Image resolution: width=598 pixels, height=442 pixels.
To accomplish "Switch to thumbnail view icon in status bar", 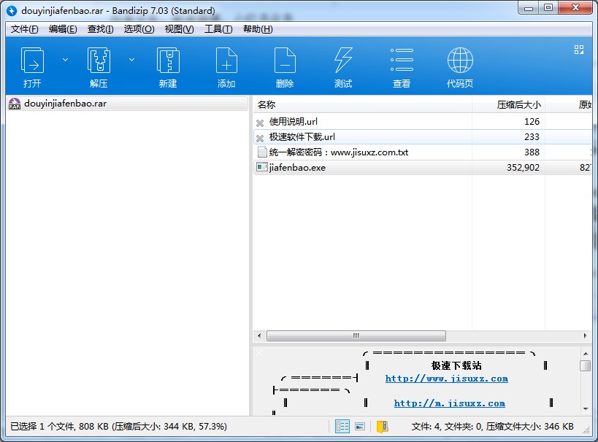I will [x=360, y=427].
